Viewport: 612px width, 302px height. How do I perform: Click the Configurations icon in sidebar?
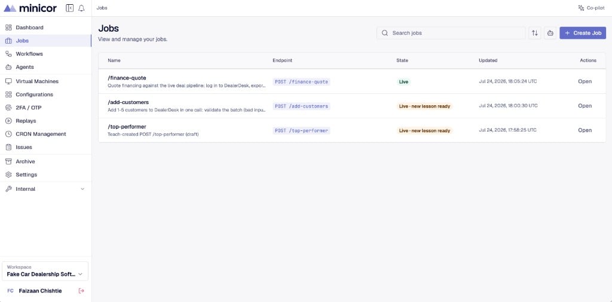tap(8, 94)
